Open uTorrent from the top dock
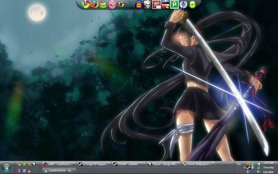The width and height of the screenshot is (278, 174). (x=174, y=5)
